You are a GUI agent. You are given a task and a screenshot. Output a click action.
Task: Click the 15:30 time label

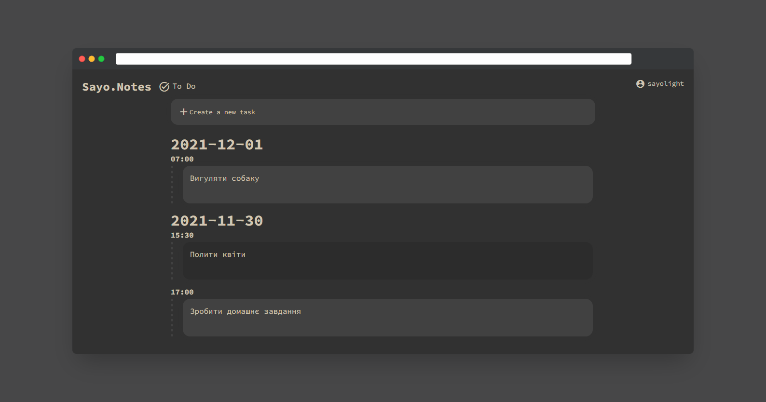pos(182,235)
